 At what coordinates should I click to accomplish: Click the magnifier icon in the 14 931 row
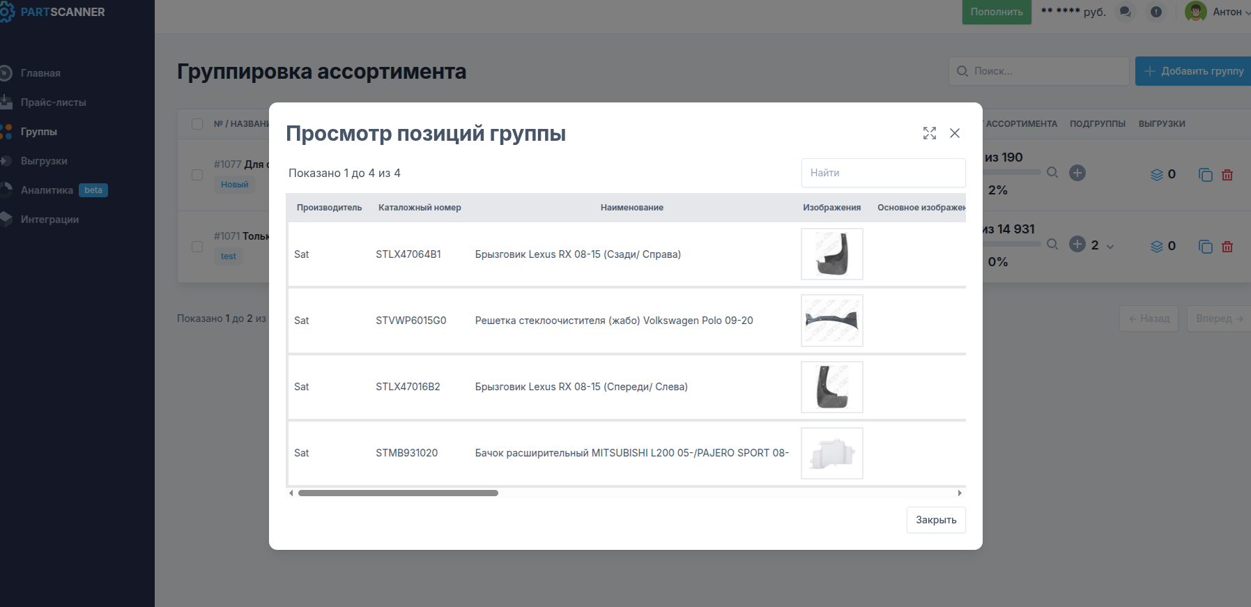[x=1052, y=244]
